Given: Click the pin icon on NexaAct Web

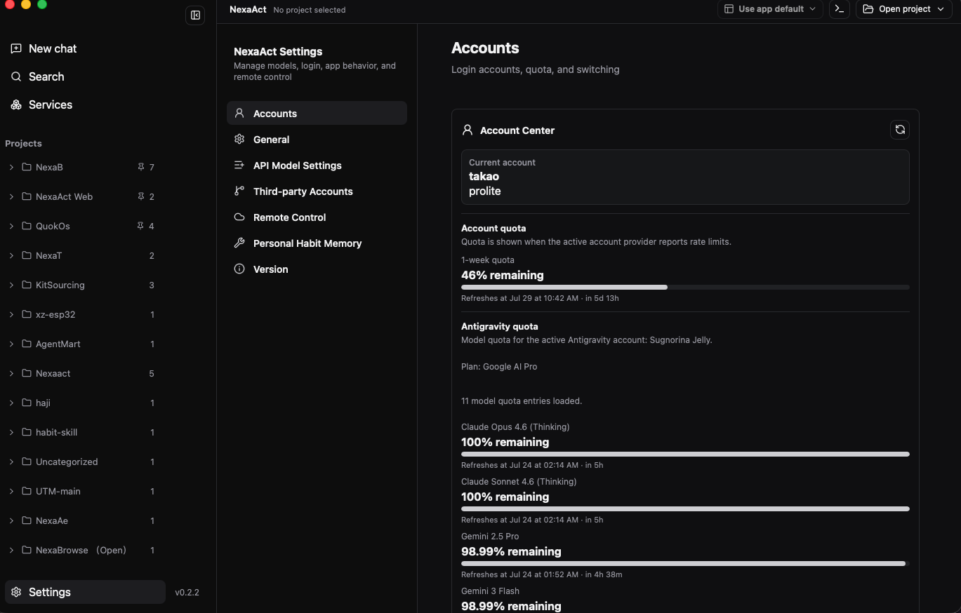Looking at the screenshot, I should 141,196.
